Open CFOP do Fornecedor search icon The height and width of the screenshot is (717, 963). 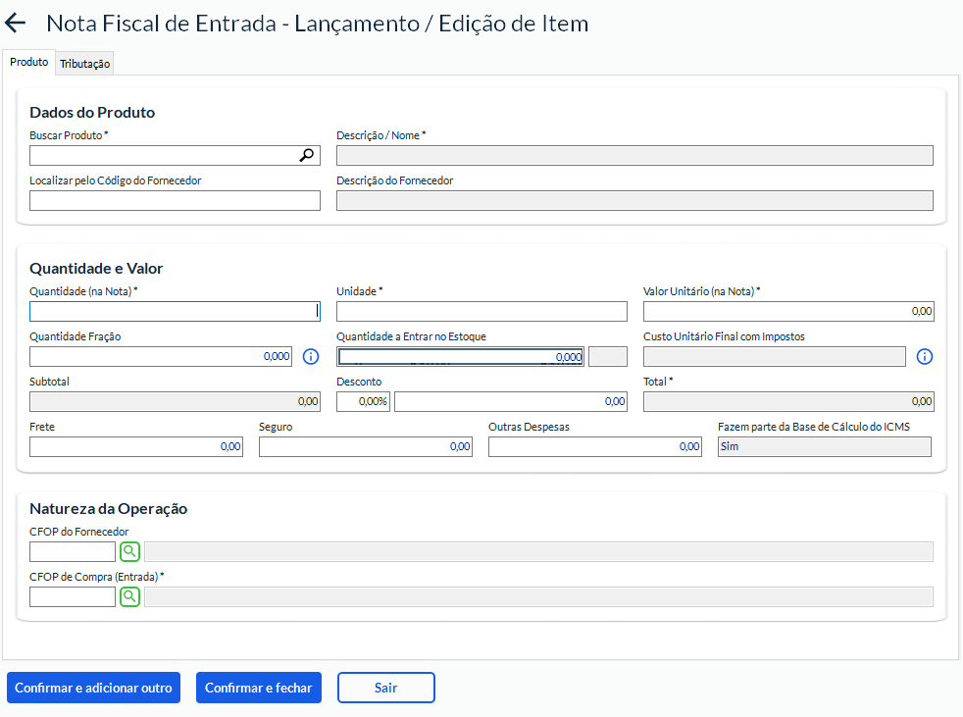click(130, 551)
